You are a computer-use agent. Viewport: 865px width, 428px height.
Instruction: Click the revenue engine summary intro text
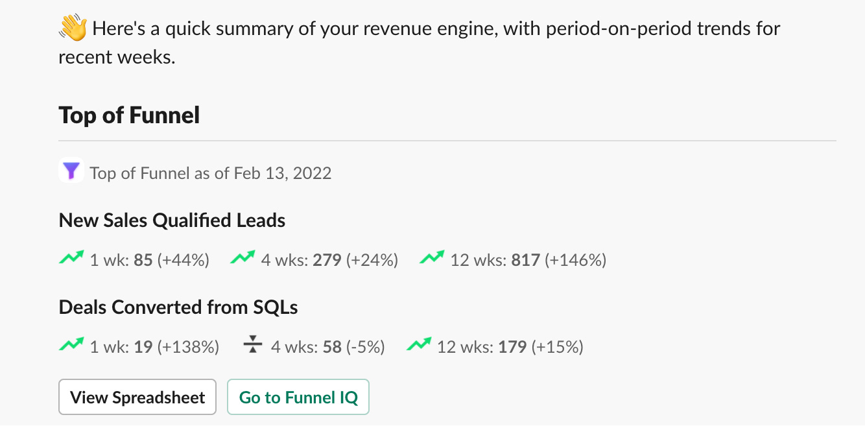[420, 42]
